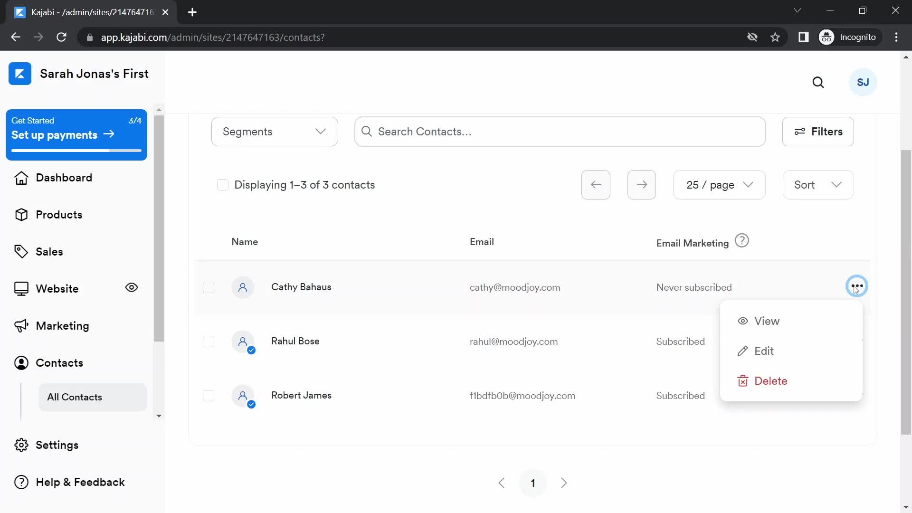912x513 pixels.
Task: Click the Website sidebar icon
Action: click(x=21, y=288)
